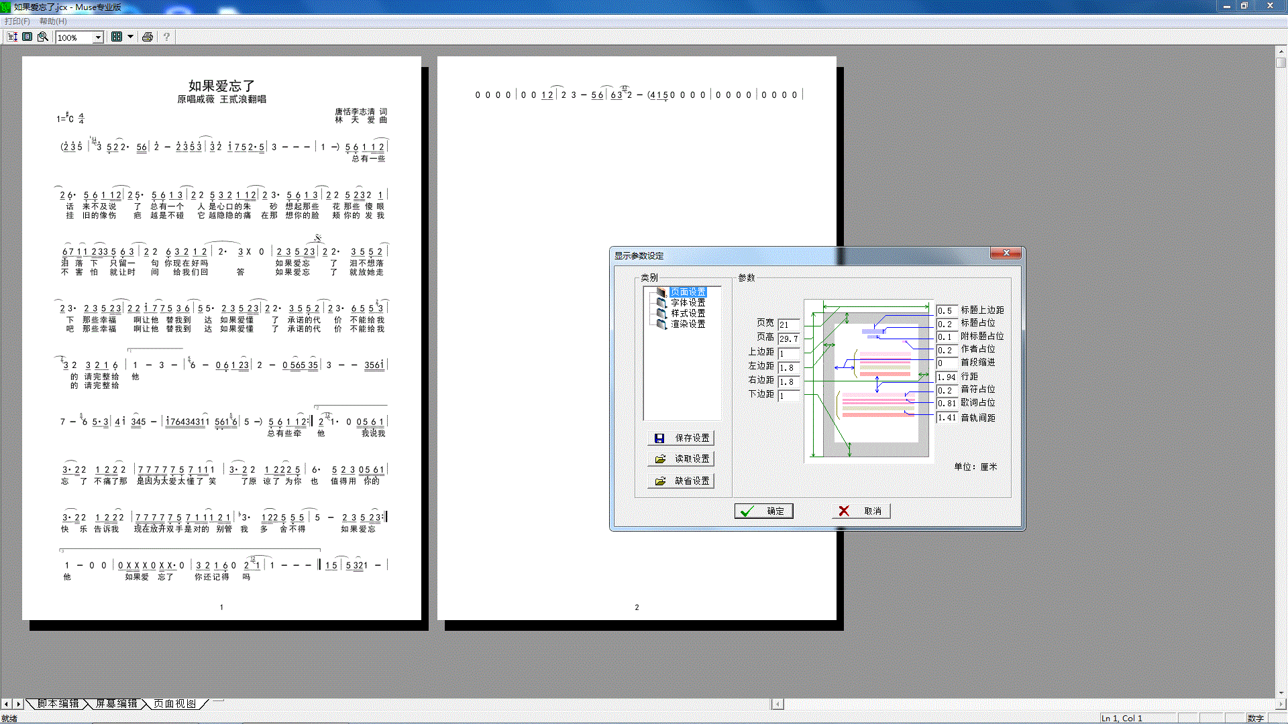This screenshot has width=1288, height=724.
Task: Click the 左边距 input field
Action: tap(789, 367)
